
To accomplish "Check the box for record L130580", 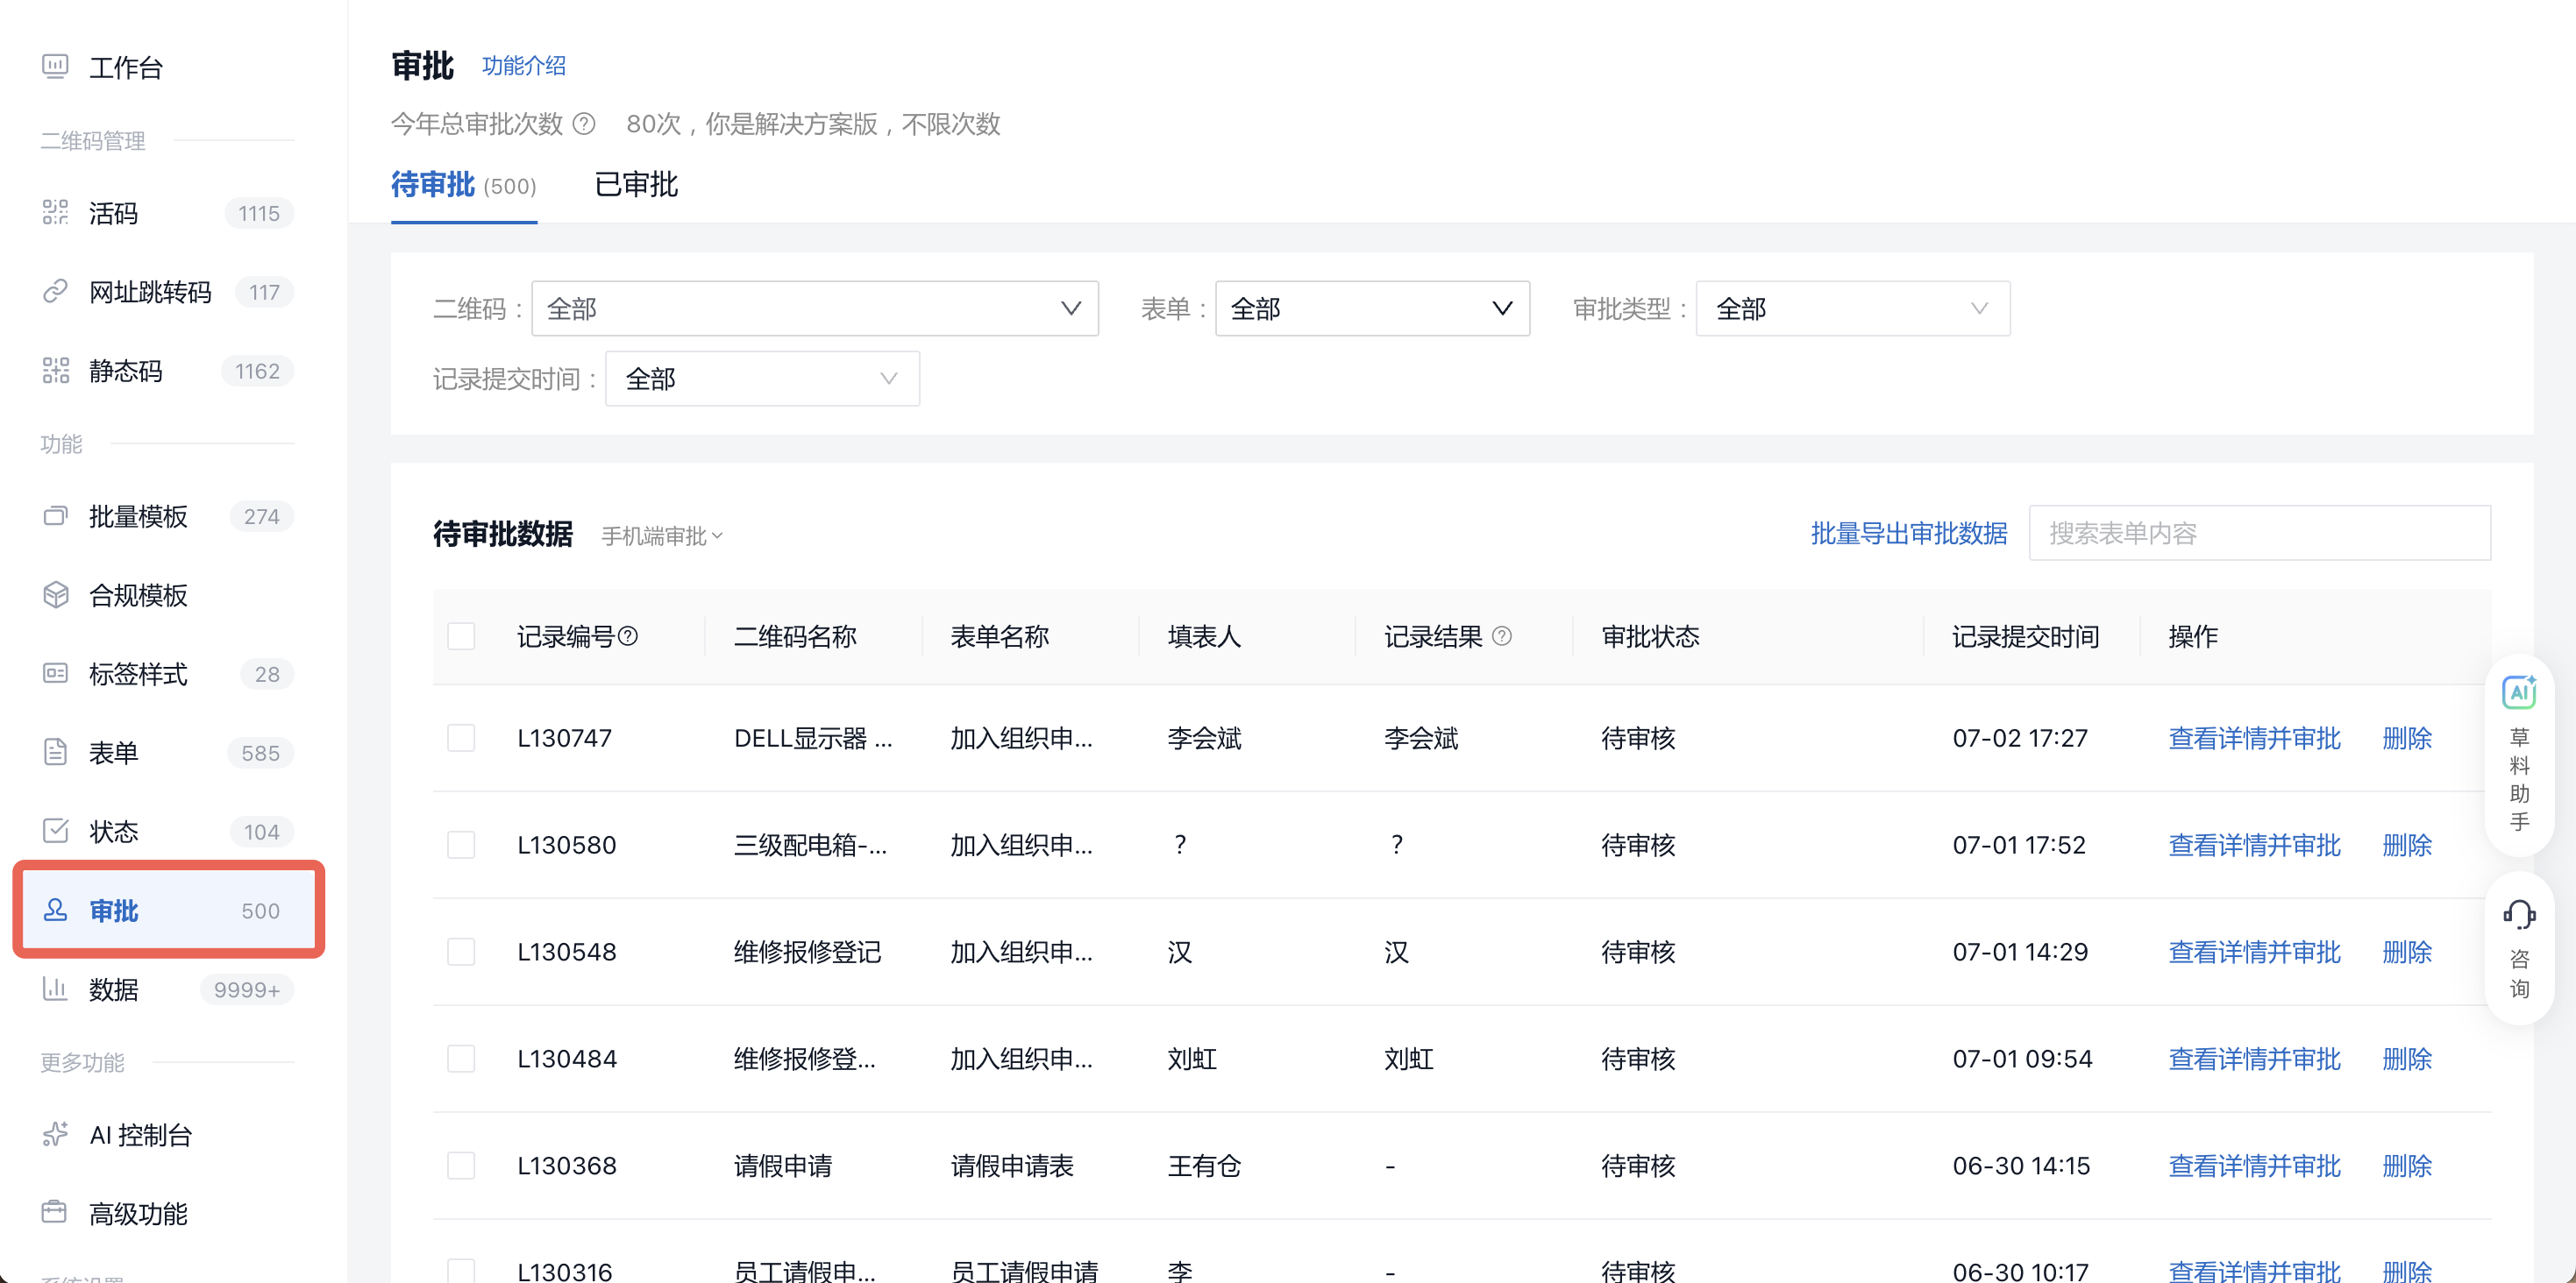I will (461, 846).
